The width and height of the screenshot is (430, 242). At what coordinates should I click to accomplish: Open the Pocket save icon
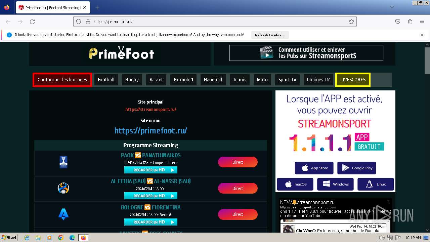click(x=398, y=22)
